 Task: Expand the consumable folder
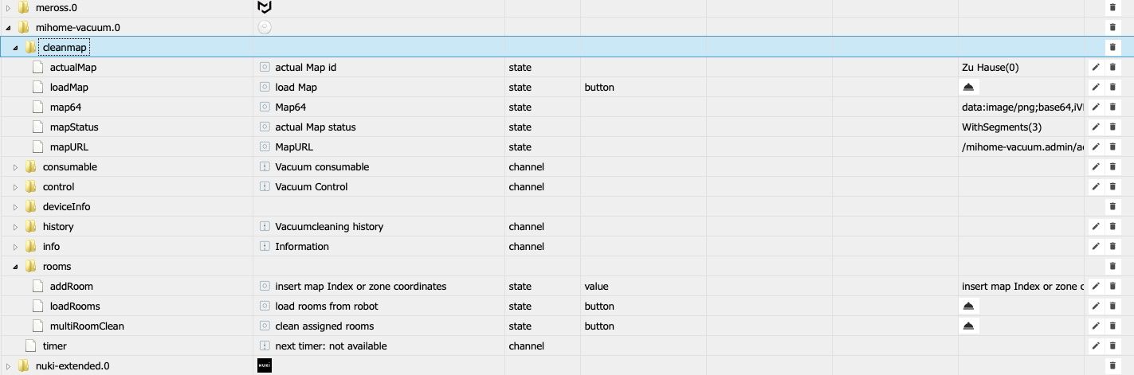(x=15, y=167)
